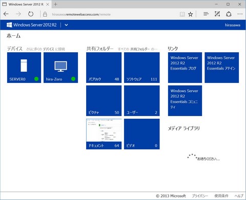Close the Windows Server 2012 R tab
The image size is (246, 200).
48,4
